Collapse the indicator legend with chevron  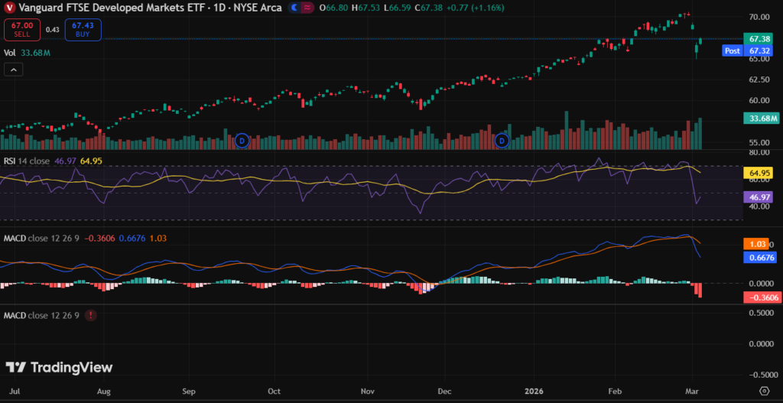(13, 70)
